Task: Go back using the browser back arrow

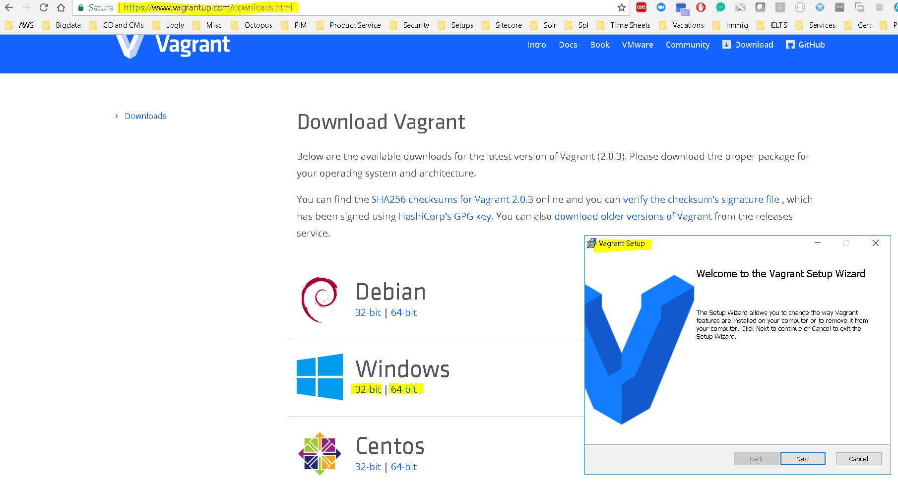Action: click(x=9, y=7)
